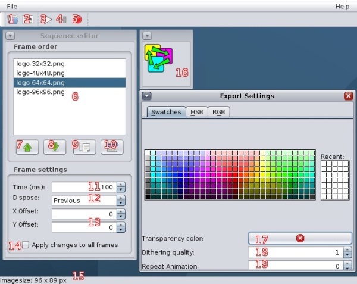Move selected frame up with green arrow

(x=27, y=145)
